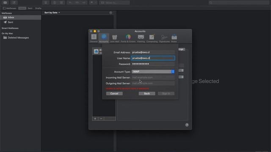Click the On My Mac section header
This screenshot has height=152, width=271.
(7, 33)
